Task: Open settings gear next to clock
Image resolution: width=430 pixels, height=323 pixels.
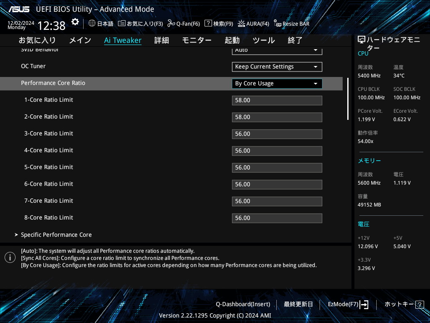Action: [x=75, y=22]
